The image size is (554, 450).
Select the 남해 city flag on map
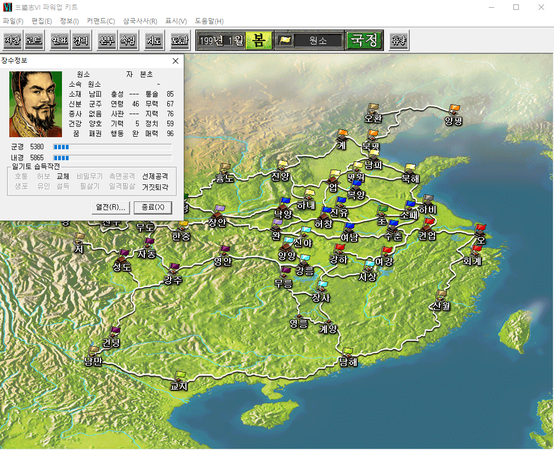[x=347, y=352]
